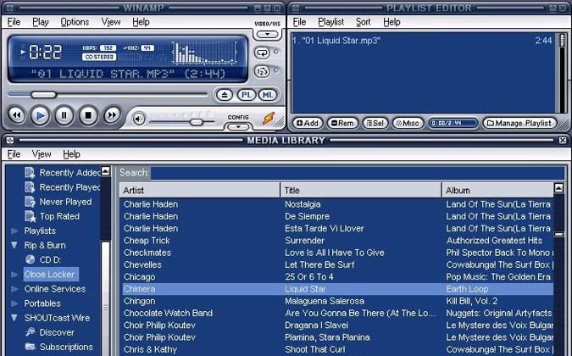Click the Add button in Playlist Editor
The image size is (572, 356).
point(308,123)
